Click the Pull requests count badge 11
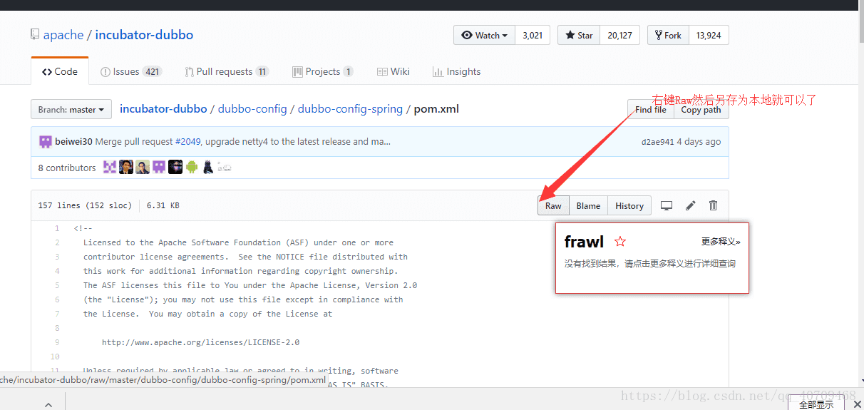The height and width of the screenshot is (410, 864). (x=262, y=71)
